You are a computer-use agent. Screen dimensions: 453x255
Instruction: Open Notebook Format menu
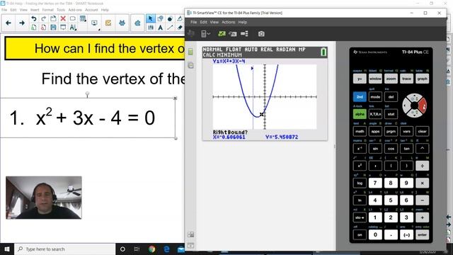point(48,10)
